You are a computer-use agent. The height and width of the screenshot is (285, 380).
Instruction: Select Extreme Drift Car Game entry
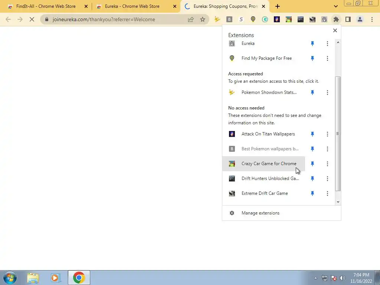click(264, 193)
